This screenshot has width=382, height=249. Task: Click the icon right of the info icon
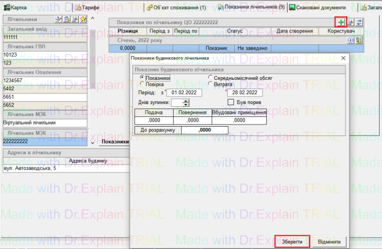point(359,40)
